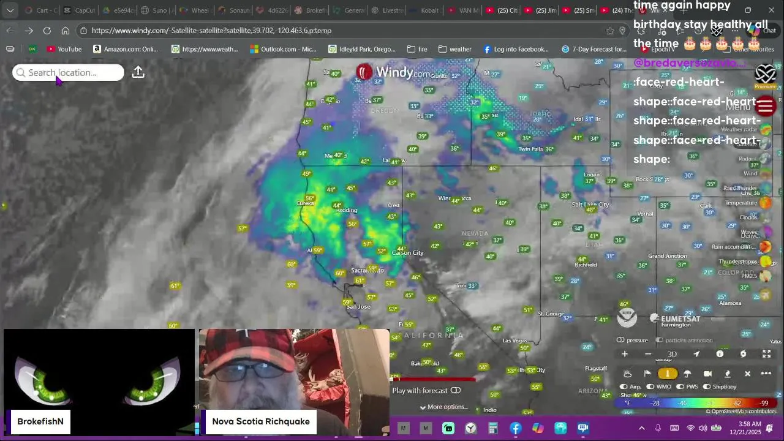Go to browser home page
The height and width of the screenshot is (441, 784).
(x=66, y=30)
